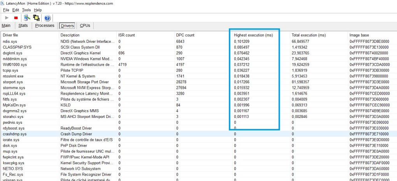Viewport: 397px width, 181px height.
Task: Click the magnifier analysis toolbar icon
Action: point(27,18)
